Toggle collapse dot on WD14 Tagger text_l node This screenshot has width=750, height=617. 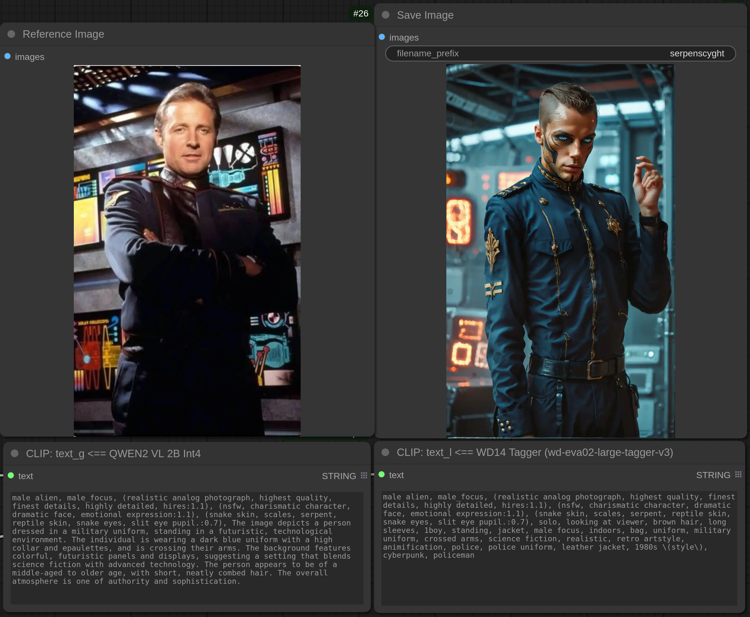(x=385, y=452)
